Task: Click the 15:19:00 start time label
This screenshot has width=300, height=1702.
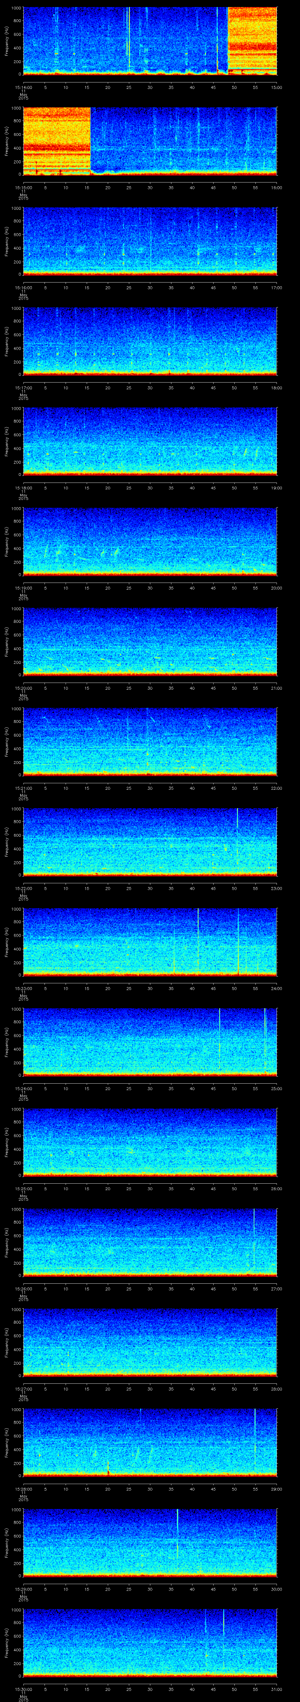Action: (23, 588)
